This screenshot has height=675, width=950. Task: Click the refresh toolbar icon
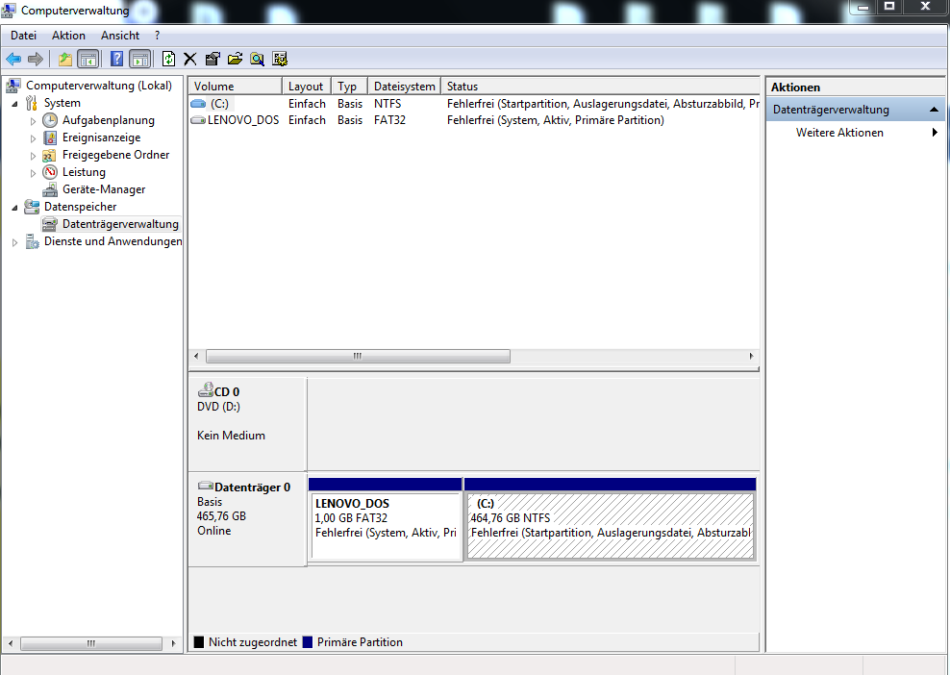[x=168, y=59]
